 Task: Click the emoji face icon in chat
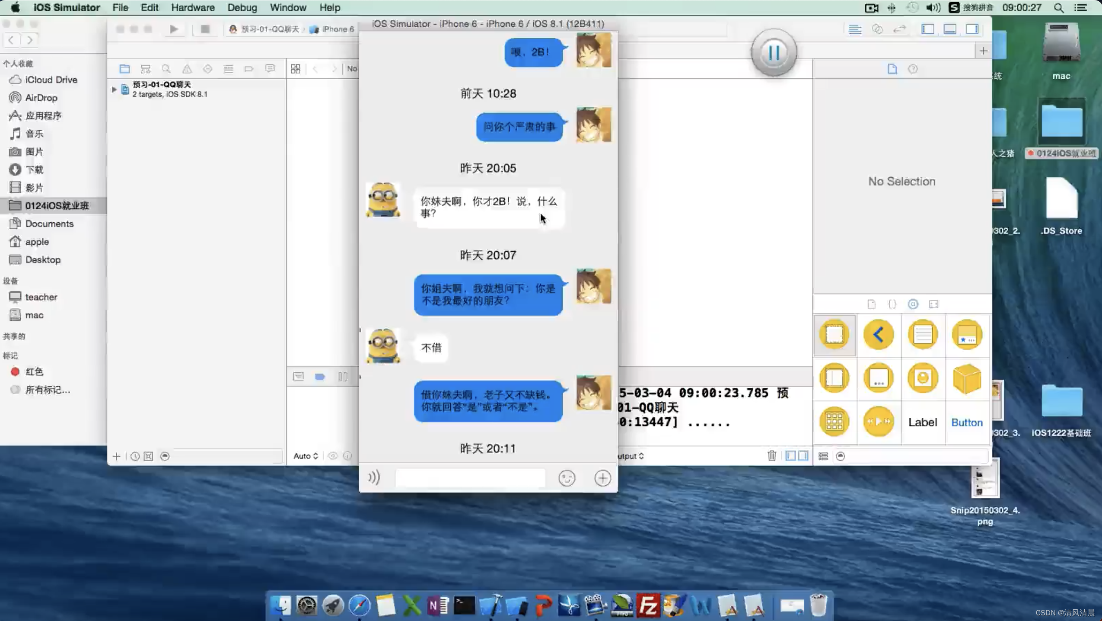tap(567, 478)
